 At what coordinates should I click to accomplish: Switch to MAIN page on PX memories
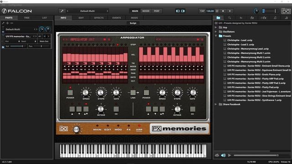pos(97,129)
